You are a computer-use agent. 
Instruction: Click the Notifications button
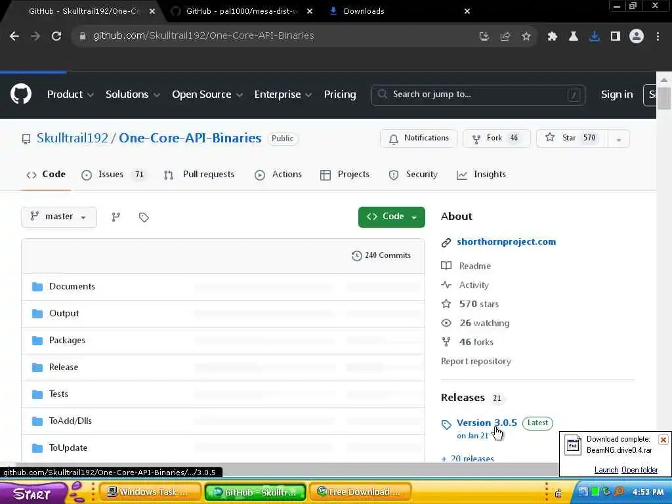[x=419, y=138]
